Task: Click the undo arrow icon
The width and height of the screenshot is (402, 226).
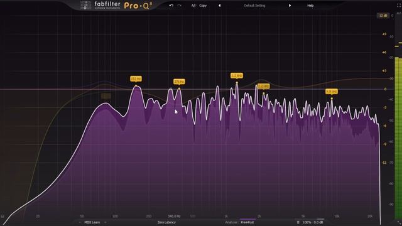Action: pyautogui.click(x=171, y=6)
